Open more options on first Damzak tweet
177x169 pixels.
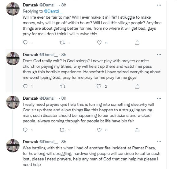[159, 5]
